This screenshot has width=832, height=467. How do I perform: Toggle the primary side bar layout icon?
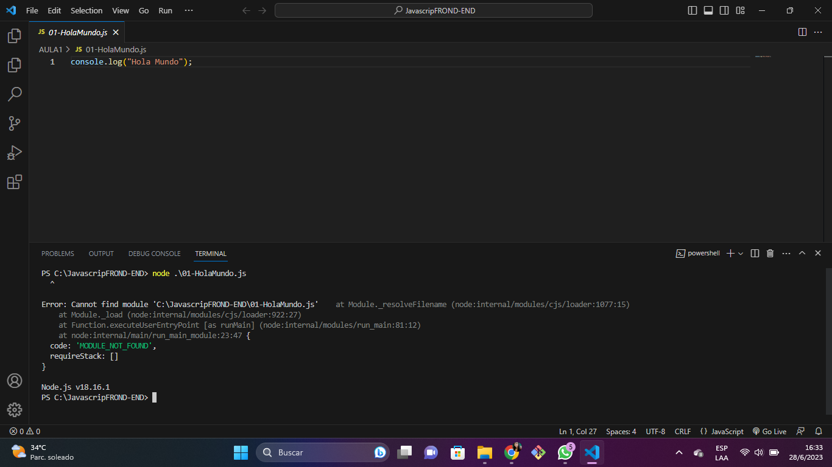point(693,10)
